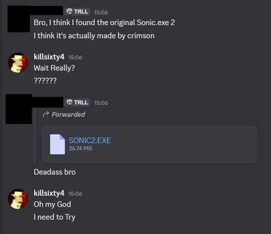Click the TRLL server tag above the forwarded message
Screen dimensions: 271x234
[77, 102]
